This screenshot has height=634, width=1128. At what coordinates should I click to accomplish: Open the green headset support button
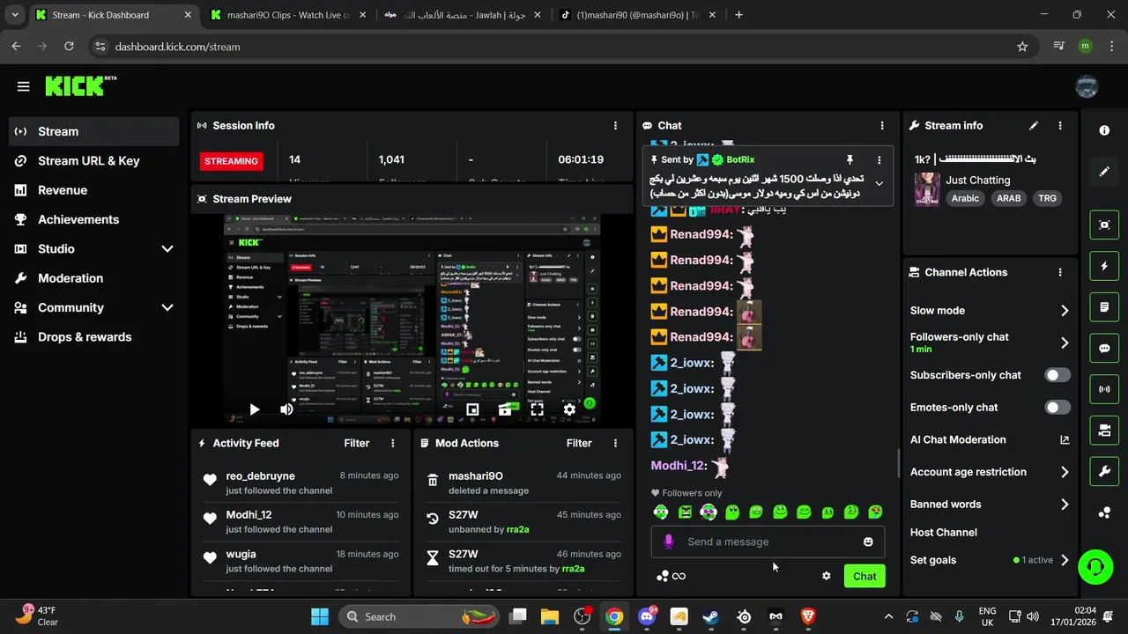point(1095,565)
